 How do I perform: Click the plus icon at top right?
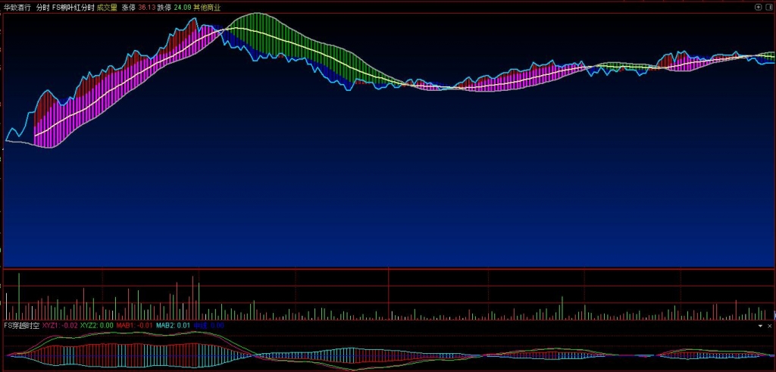758,7
